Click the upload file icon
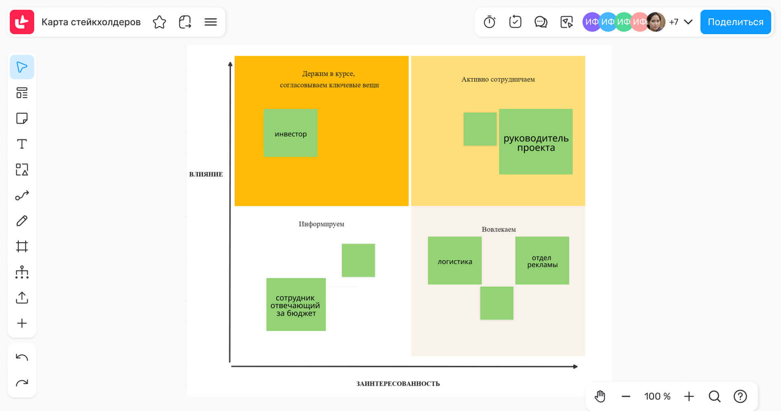The image size is (781, 411). [x=22, y=298]
